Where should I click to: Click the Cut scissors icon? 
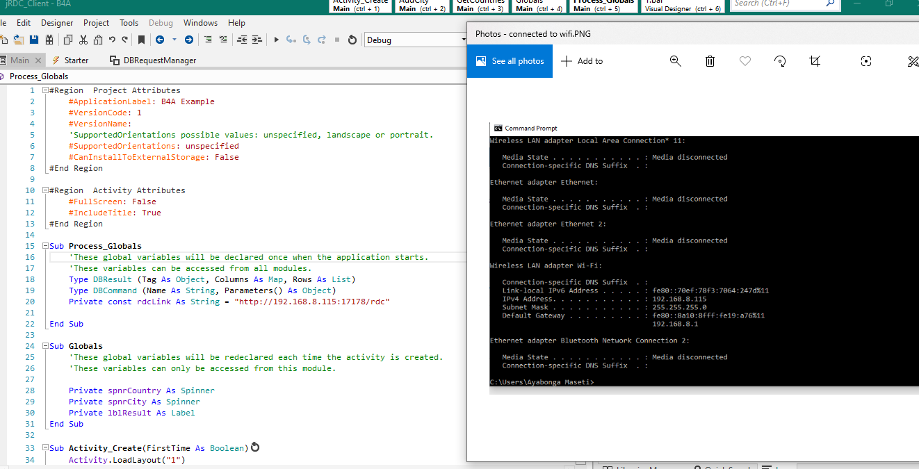(83, 40)
